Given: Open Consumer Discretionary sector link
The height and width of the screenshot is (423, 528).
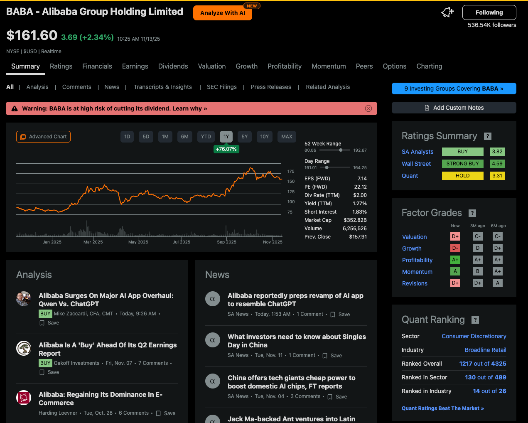Looking at the screenshot, I should point(474,336).
